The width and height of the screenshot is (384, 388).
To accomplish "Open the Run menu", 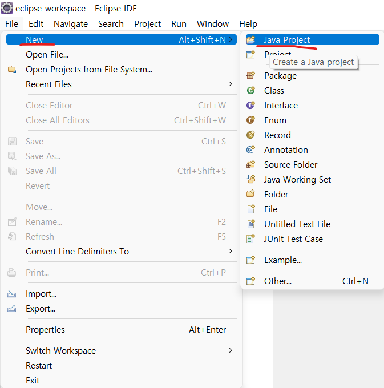I will coord(179,24).
